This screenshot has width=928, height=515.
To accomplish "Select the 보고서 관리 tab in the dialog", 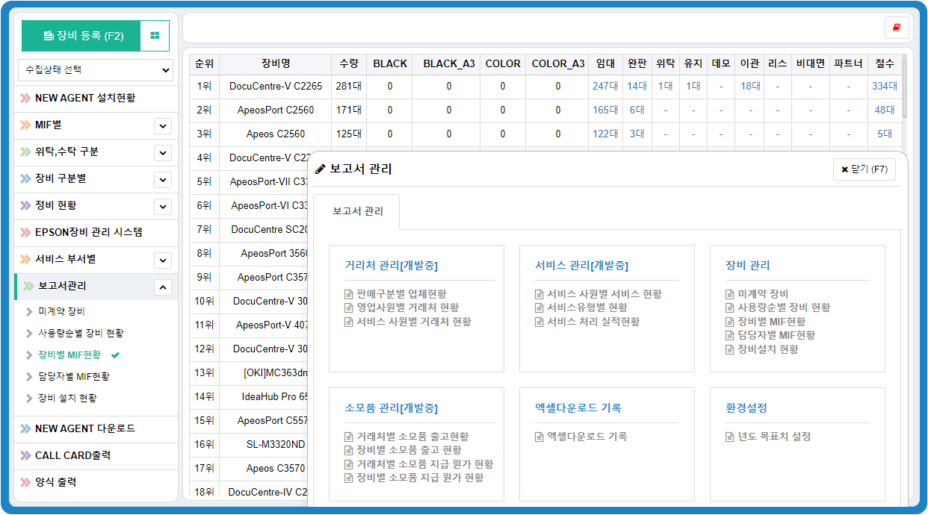I will point(357,212).
